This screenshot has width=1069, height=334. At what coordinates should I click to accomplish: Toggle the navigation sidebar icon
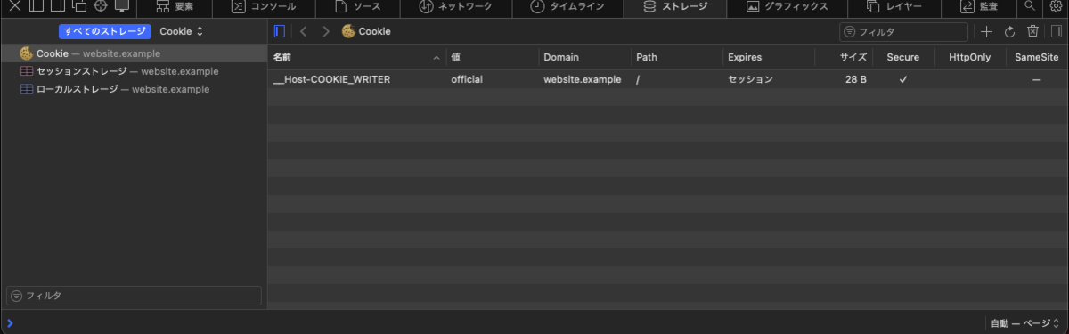[280, 31]
